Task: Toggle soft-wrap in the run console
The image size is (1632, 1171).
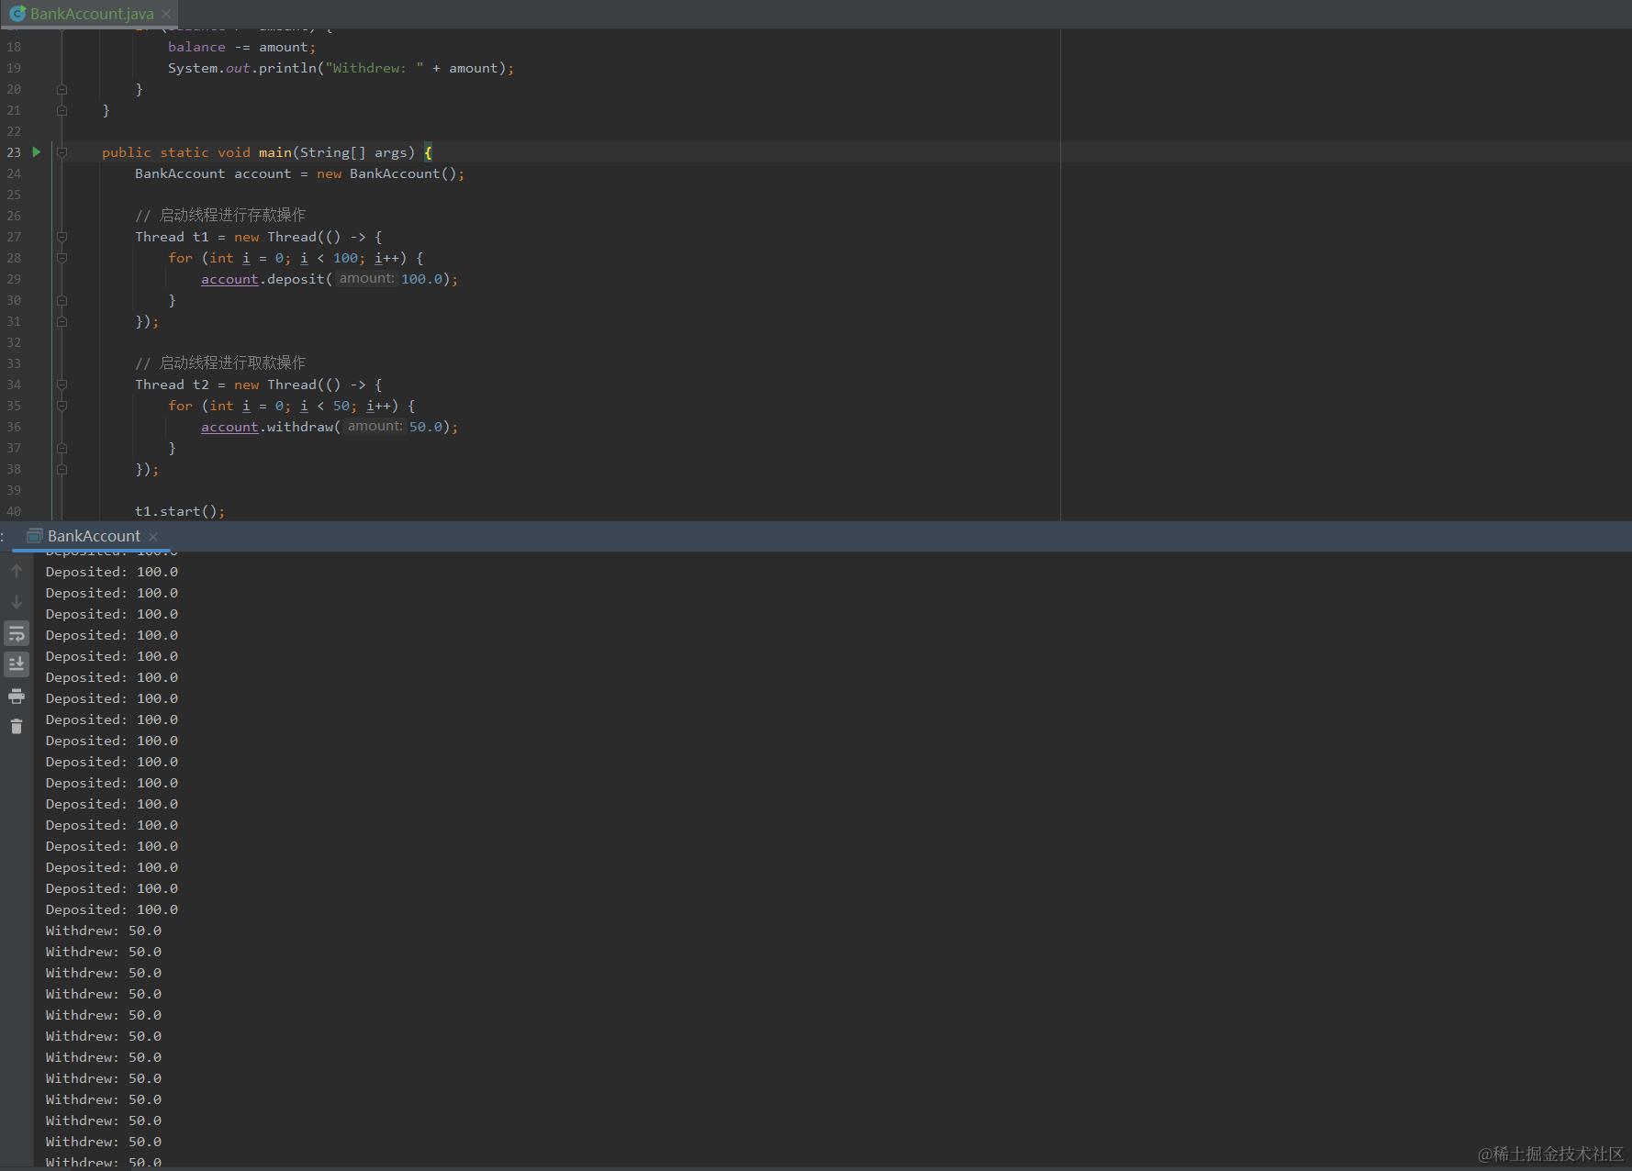Action: [17, 633]
